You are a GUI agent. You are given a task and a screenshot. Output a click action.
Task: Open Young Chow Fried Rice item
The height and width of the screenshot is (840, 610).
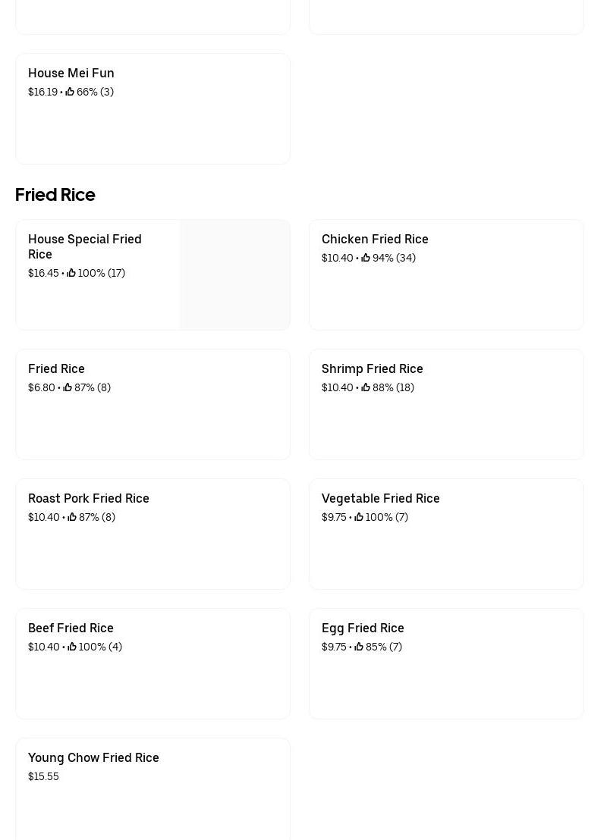tap(93, 757)
